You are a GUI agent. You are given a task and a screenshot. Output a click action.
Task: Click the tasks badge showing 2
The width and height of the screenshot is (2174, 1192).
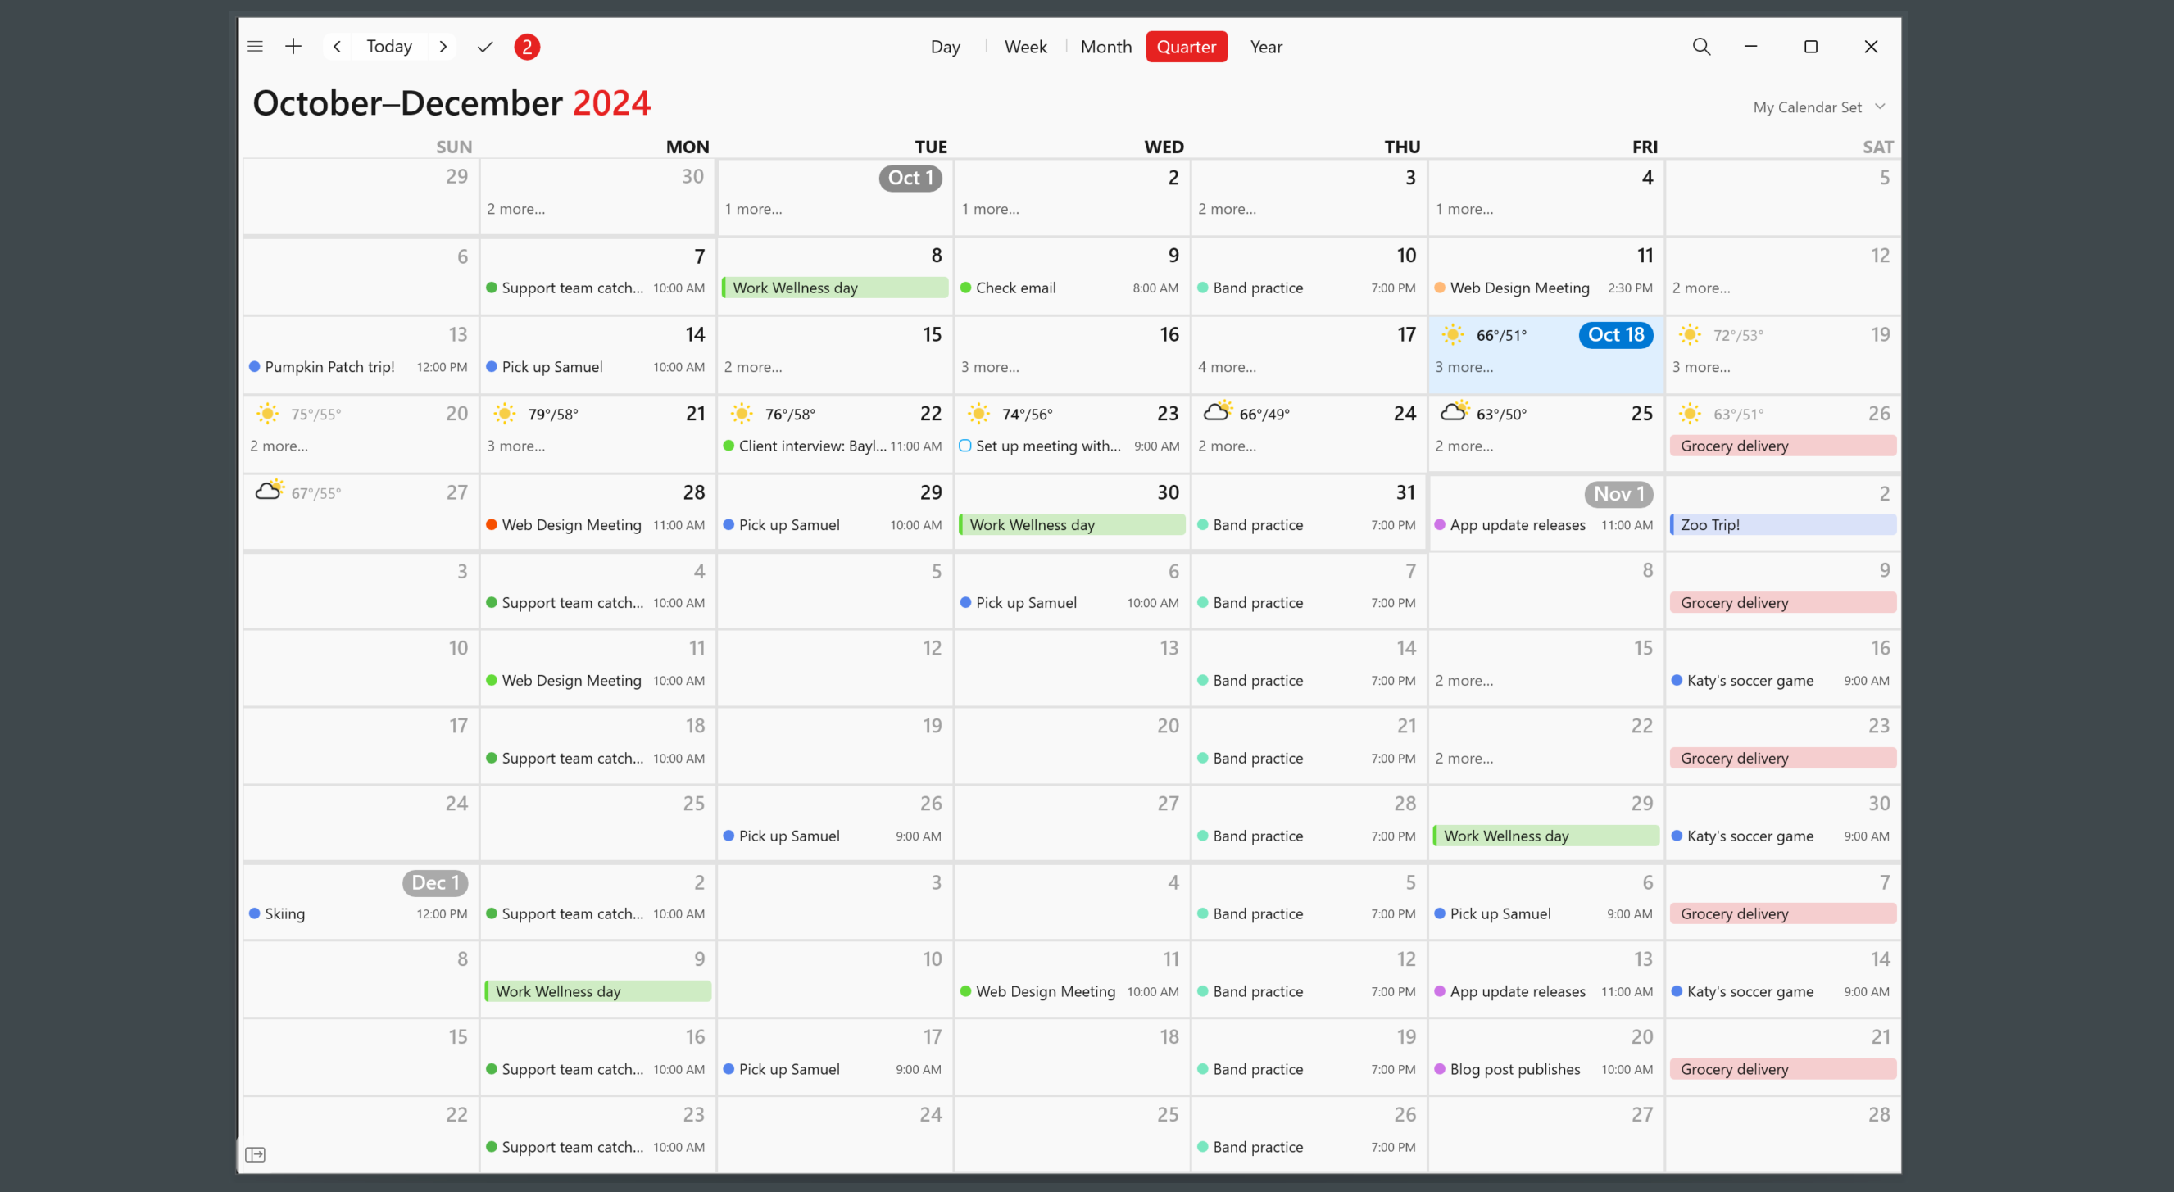point(525,46)
